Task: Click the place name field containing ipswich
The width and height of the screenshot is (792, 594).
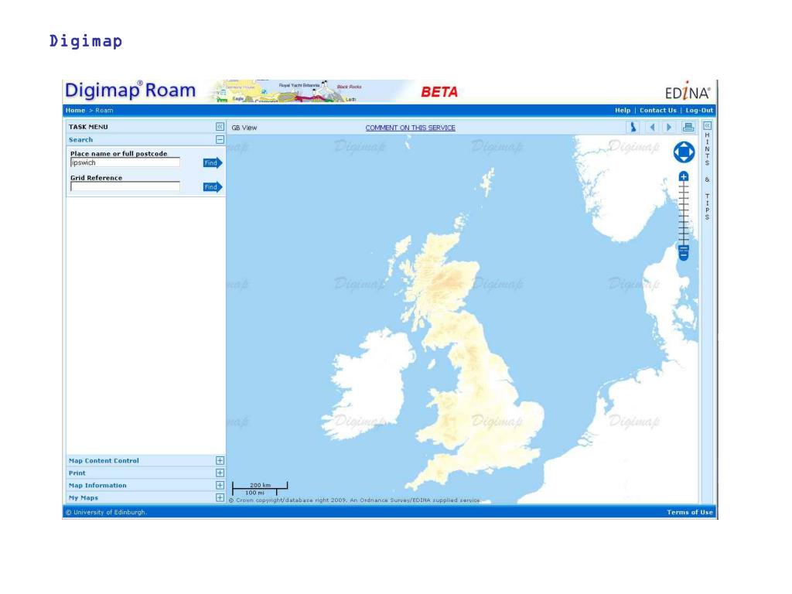Action: click(125, 162)
